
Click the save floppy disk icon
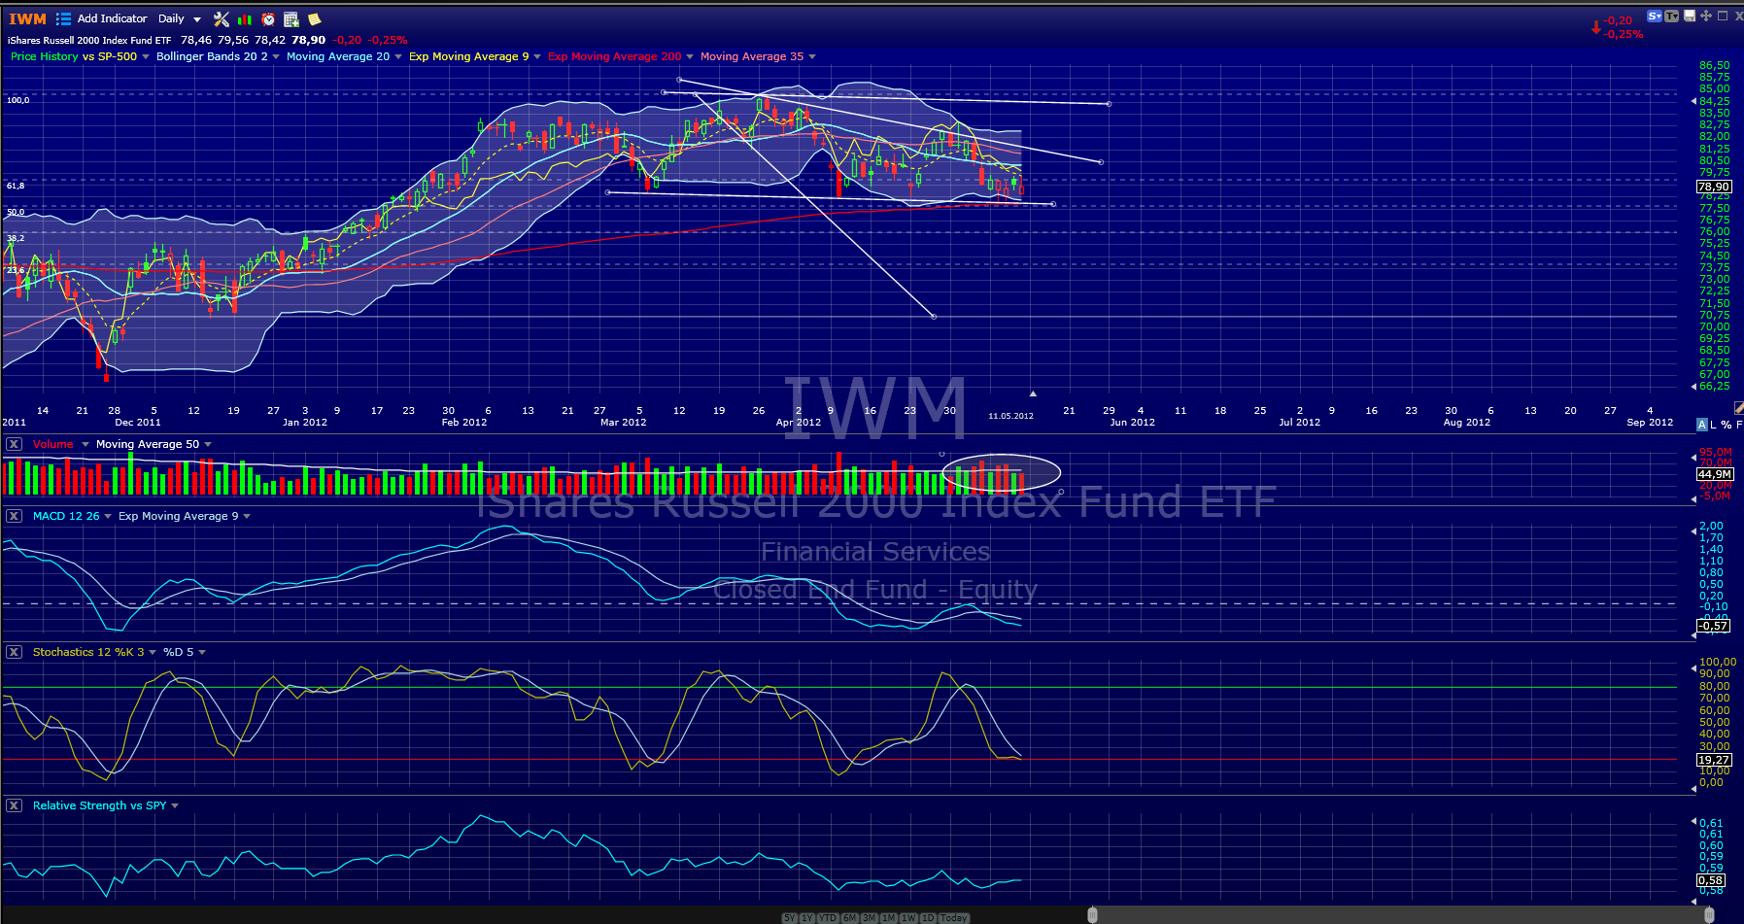click(1690, 16)
